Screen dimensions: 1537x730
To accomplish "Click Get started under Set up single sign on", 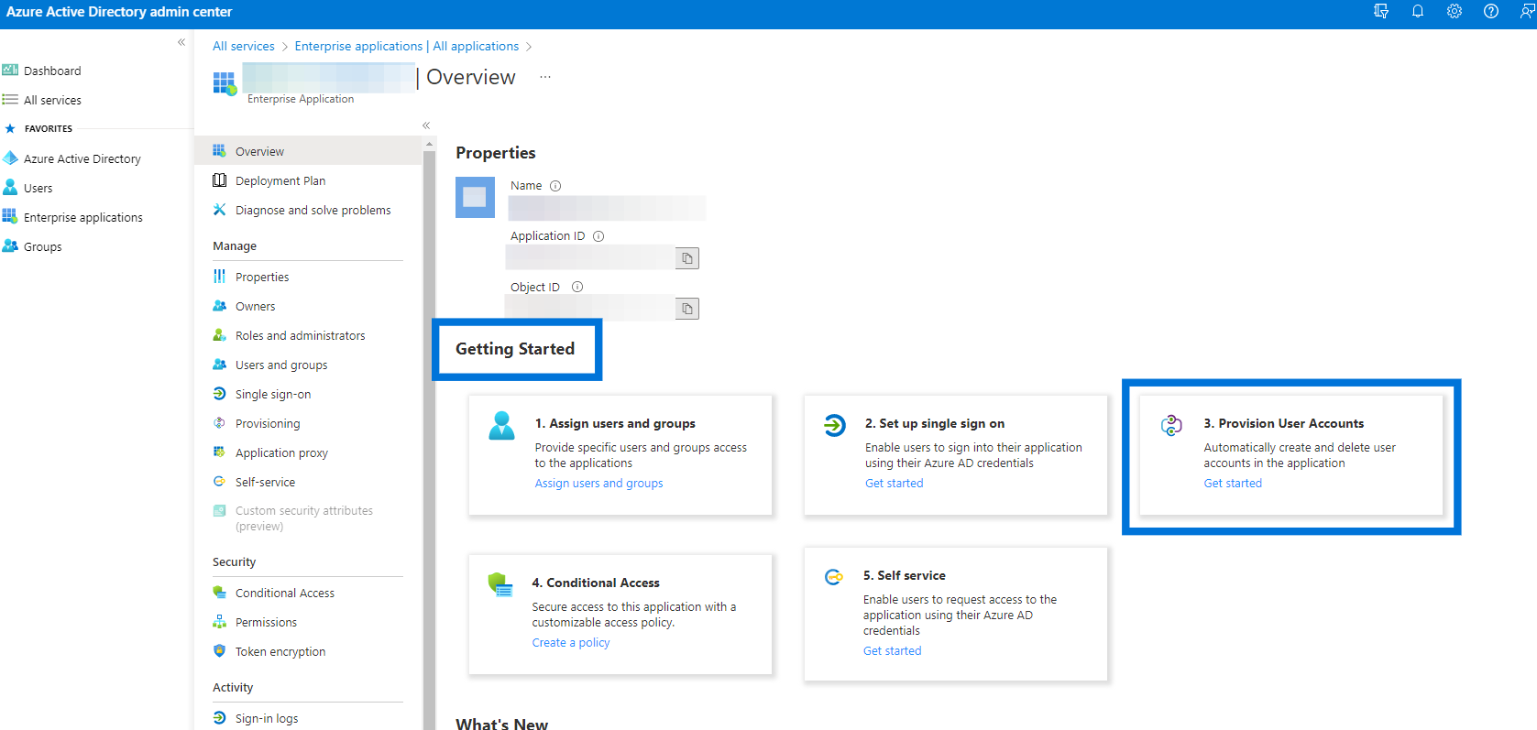I will pyautogui.click(x=894, y=484).
